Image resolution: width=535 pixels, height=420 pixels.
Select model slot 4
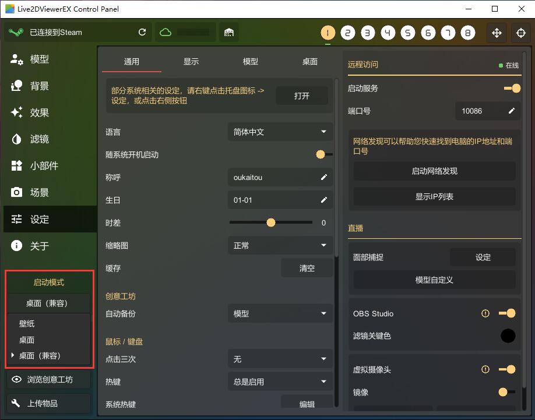point(388,33)
